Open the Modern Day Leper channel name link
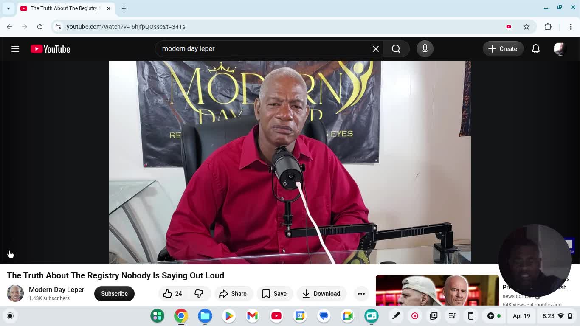The height and width of the screenshot is (326, 580). pos(56,289)
